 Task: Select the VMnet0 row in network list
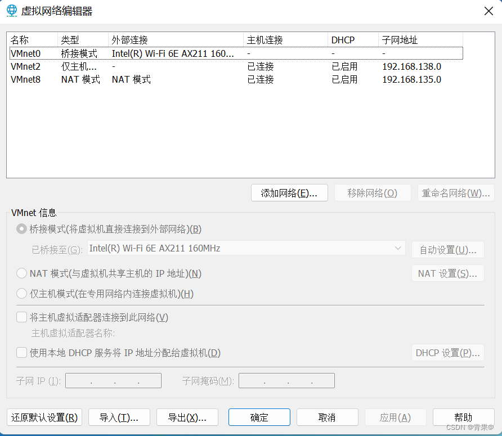click(x=236, y=53)
